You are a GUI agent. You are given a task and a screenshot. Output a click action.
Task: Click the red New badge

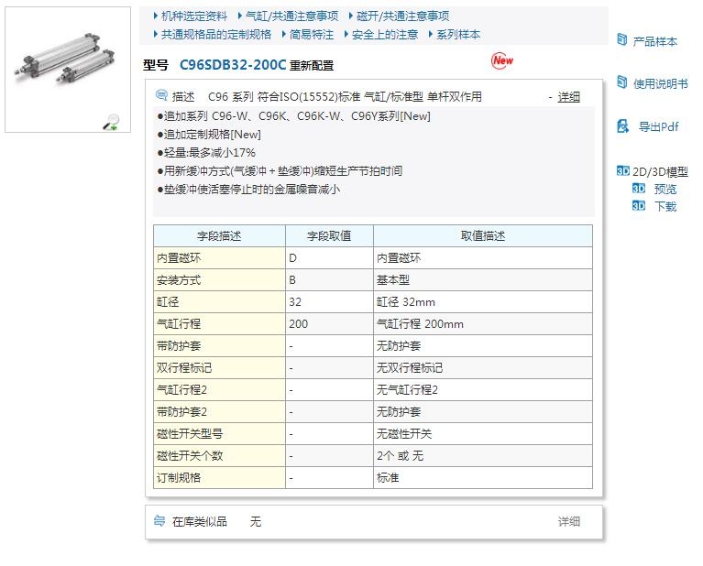pos(502,60)
